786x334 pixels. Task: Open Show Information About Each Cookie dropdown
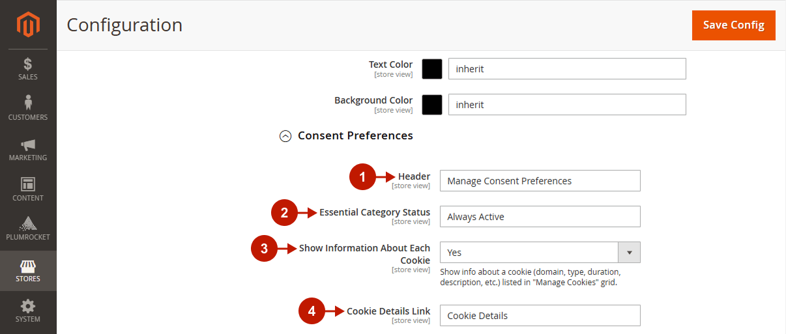tap(540, 252)
